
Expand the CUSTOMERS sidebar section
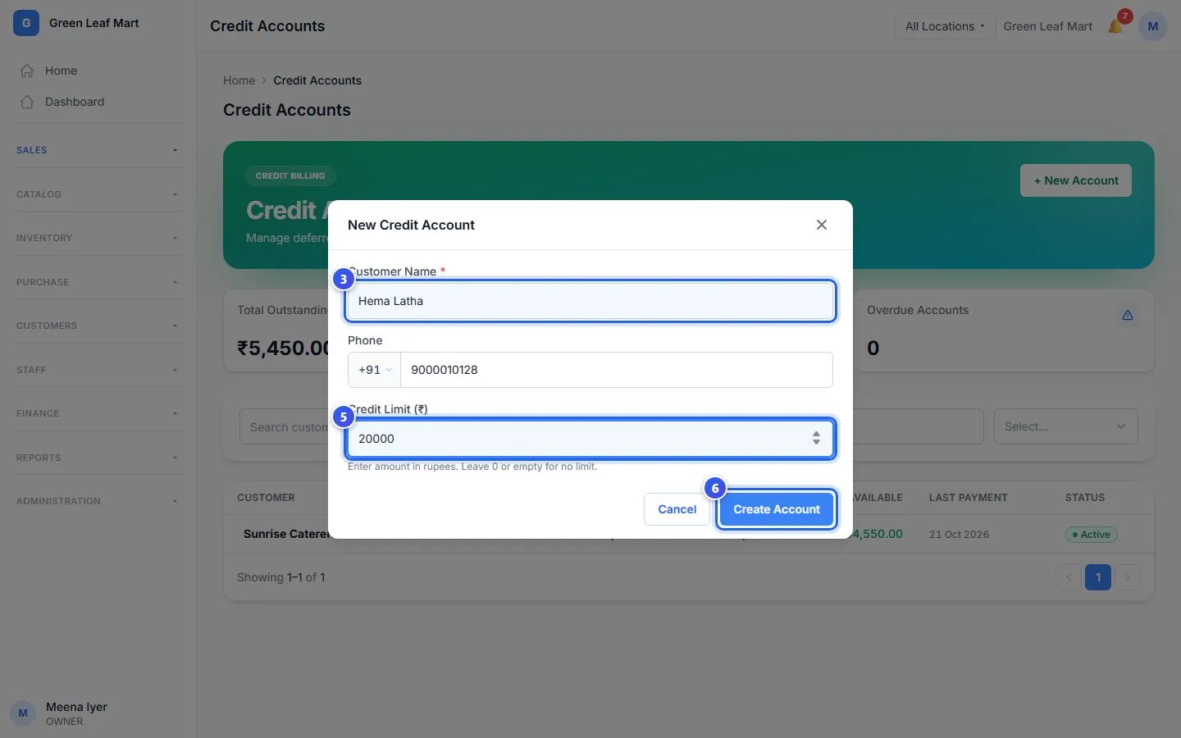pyautogui.click(x=98, y=326)
